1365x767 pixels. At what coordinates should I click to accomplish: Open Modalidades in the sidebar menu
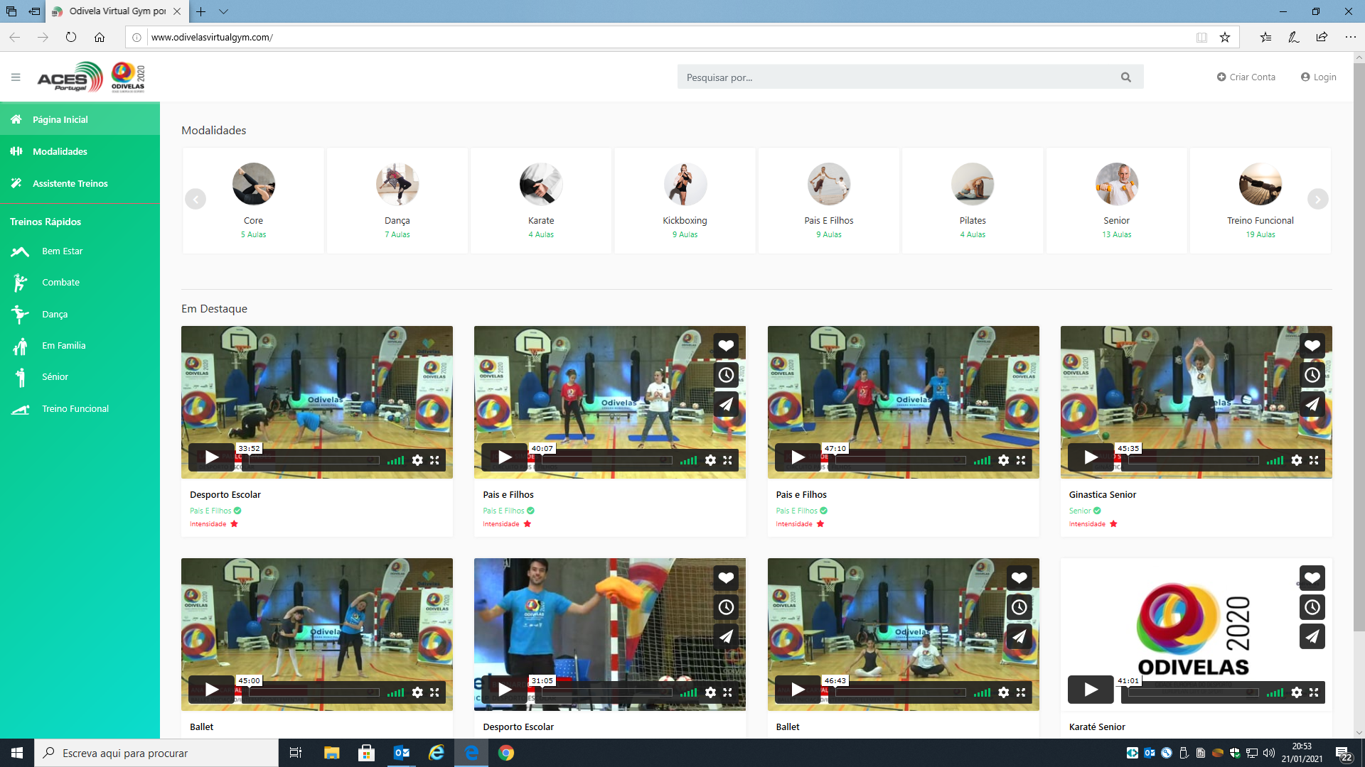pos(60,152)
